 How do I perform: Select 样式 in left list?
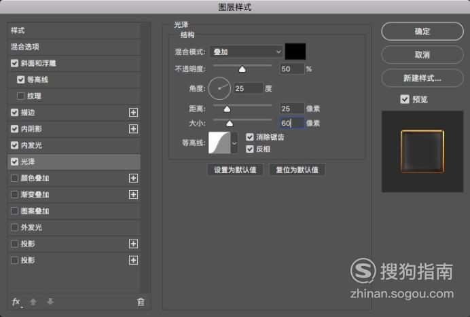74,31
